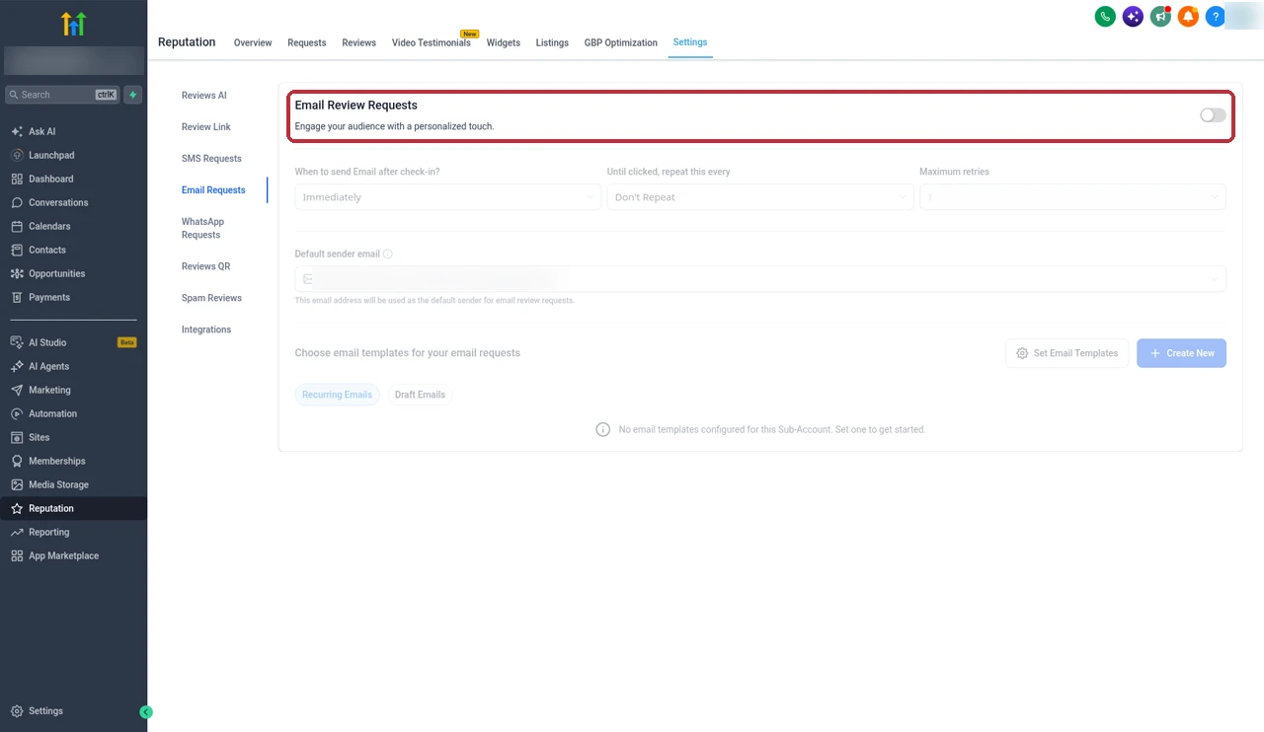This screenshot has height=732, width=1264.
Task: Open Settings at the sidebar bottom
Action: pyautogui.click(x=37, y=711)
